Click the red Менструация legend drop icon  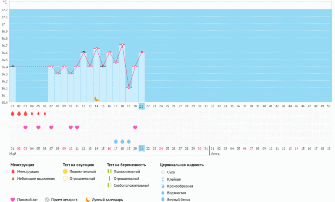13,172
